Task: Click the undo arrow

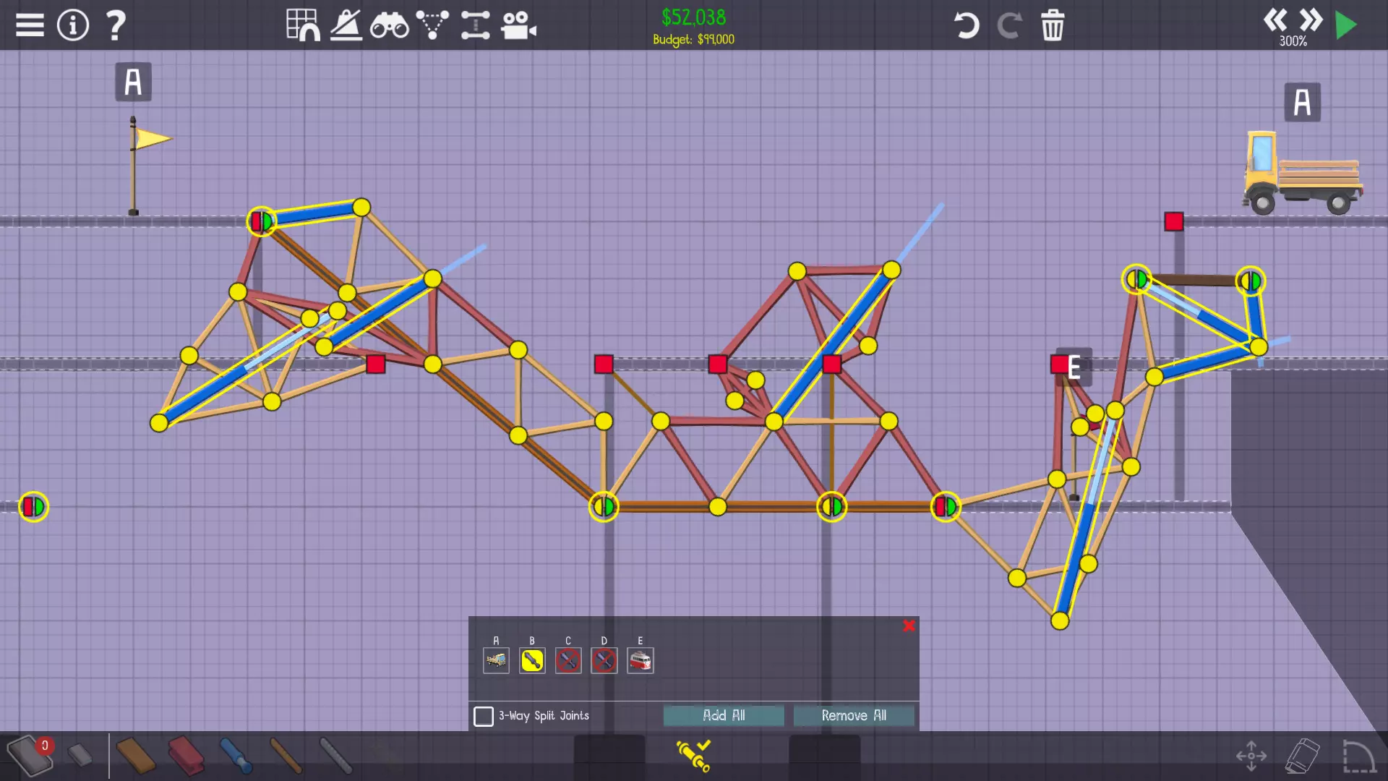Action: [966, 25]
